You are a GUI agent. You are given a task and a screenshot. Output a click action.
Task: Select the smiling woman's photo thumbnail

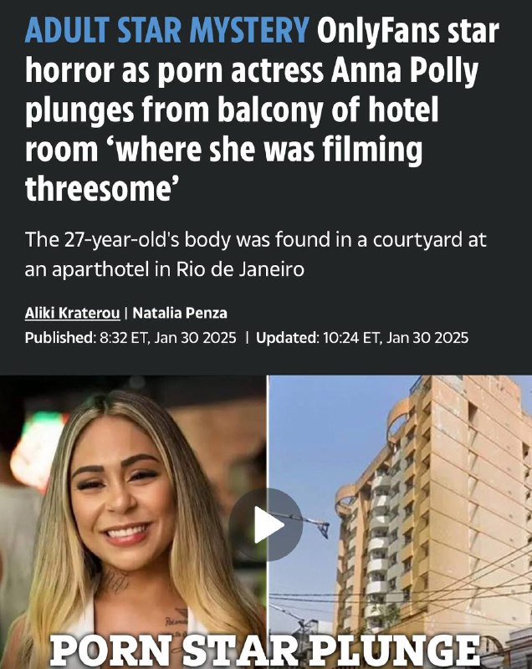[x=133, y=522]
